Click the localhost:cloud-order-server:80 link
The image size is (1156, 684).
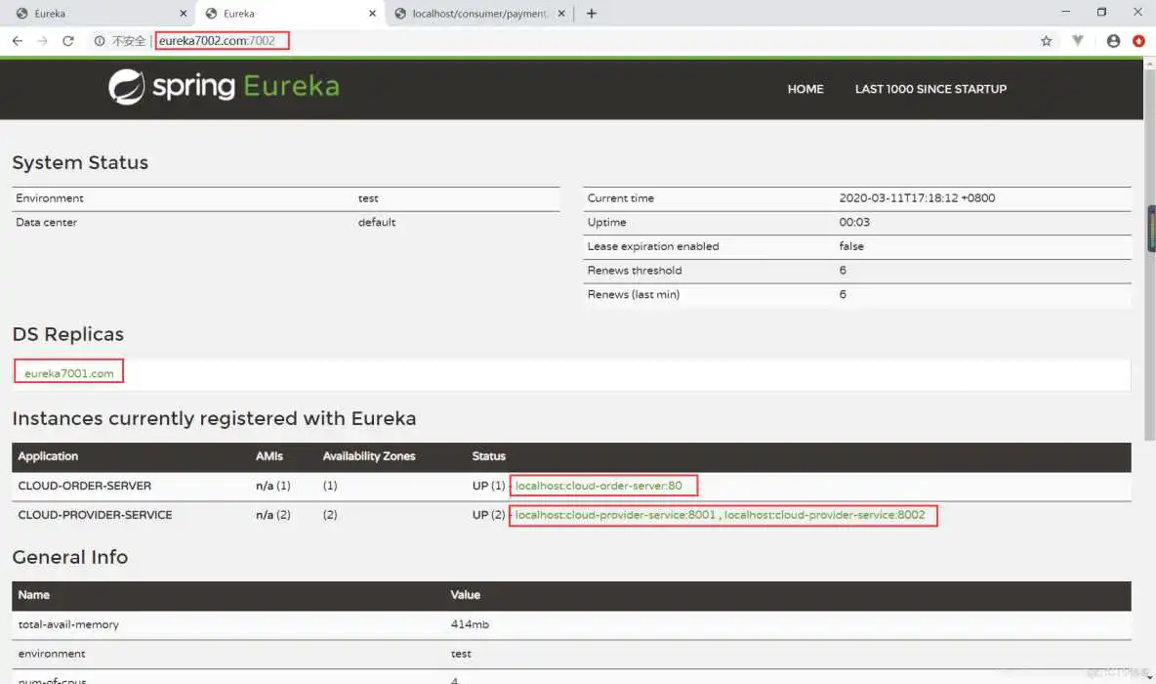tap(602, 485)
